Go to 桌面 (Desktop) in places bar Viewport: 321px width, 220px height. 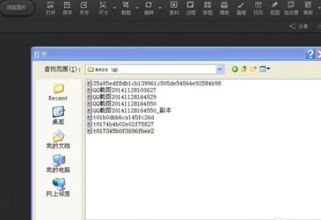click(58, 115)
